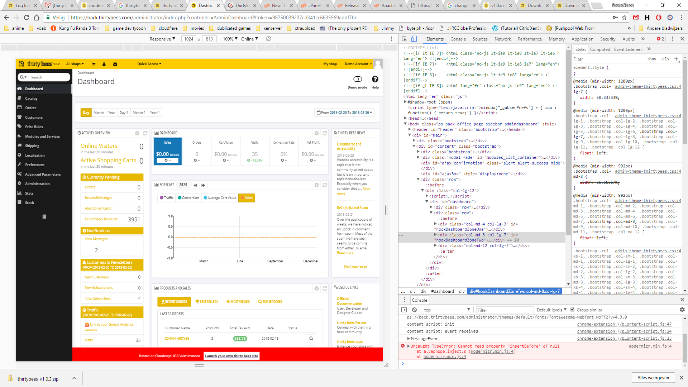Select the DevTools inspect element icon
688x387 pixels.
[404, 39]
